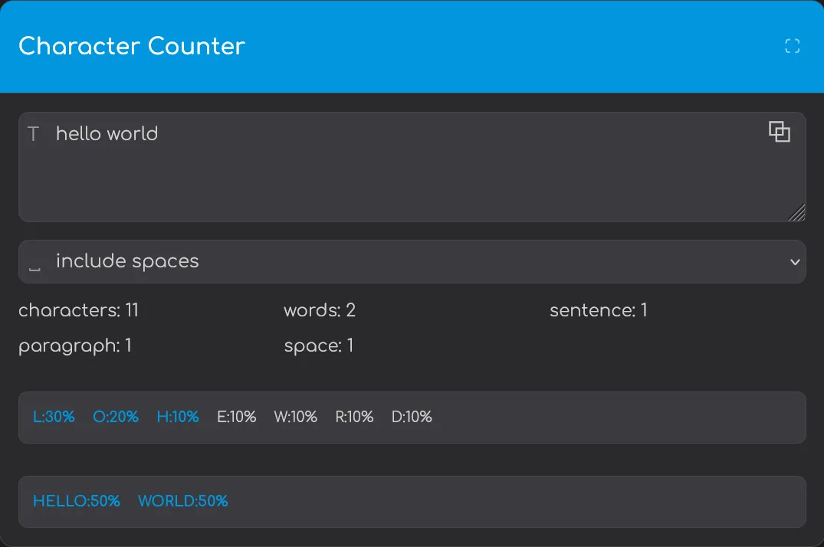
Task: Select the WORLD:50% word frequency
Action: coord(183,501)
